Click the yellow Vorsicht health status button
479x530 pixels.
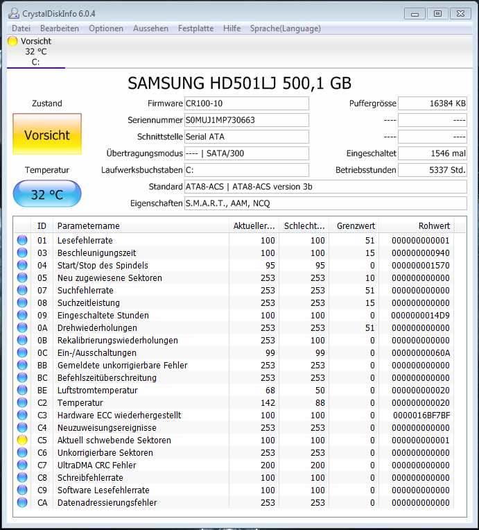coord(47,134)
